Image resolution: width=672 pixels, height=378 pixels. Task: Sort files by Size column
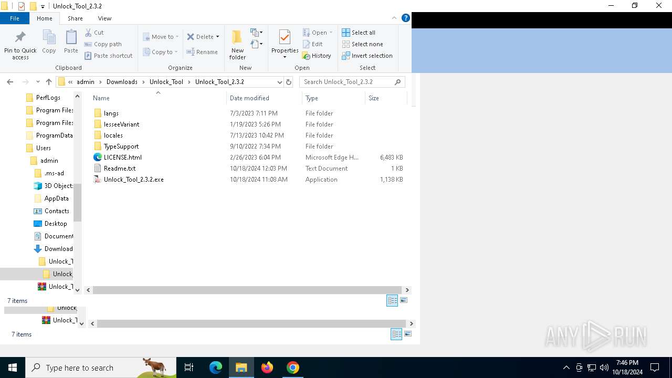(x=386, y=98)
